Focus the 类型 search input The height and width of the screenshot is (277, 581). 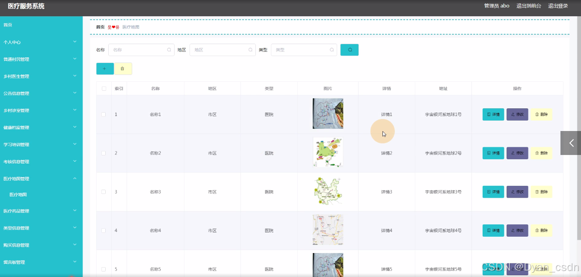tap(304, 50)
